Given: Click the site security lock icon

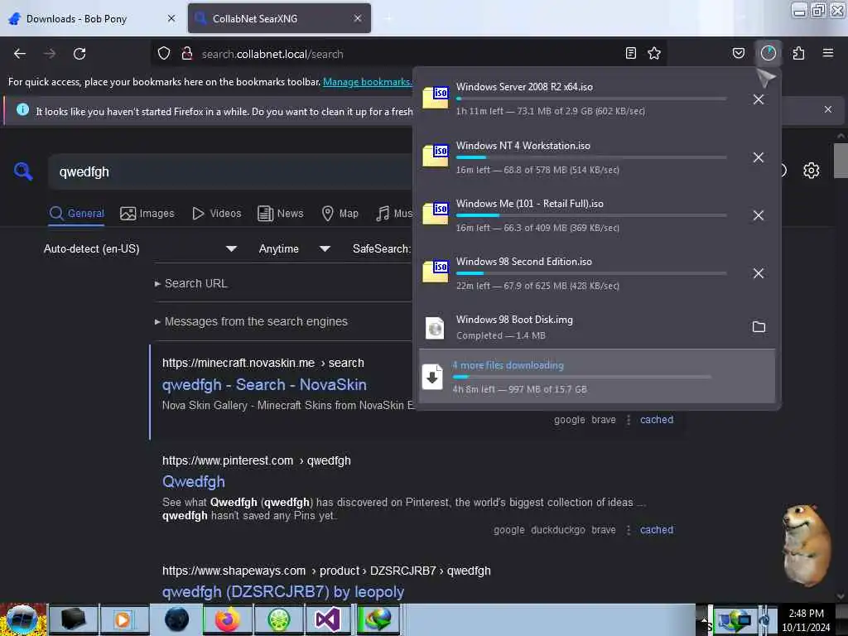Looking at the screenshot, I should tap(186, 54).
